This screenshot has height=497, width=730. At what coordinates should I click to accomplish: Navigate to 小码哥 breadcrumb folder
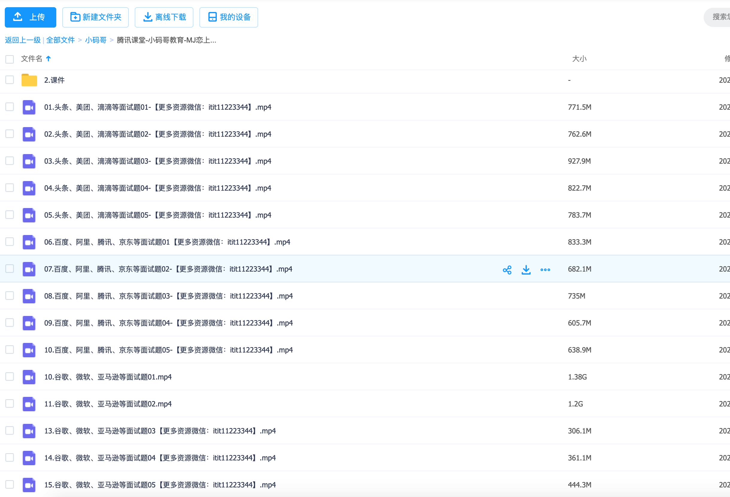click(x=96, y=40)
